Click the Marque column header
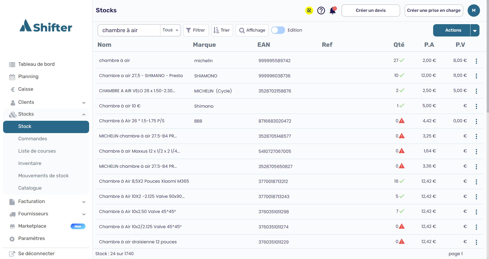Screen dimensions: 489x259 [x=204, y=45]
